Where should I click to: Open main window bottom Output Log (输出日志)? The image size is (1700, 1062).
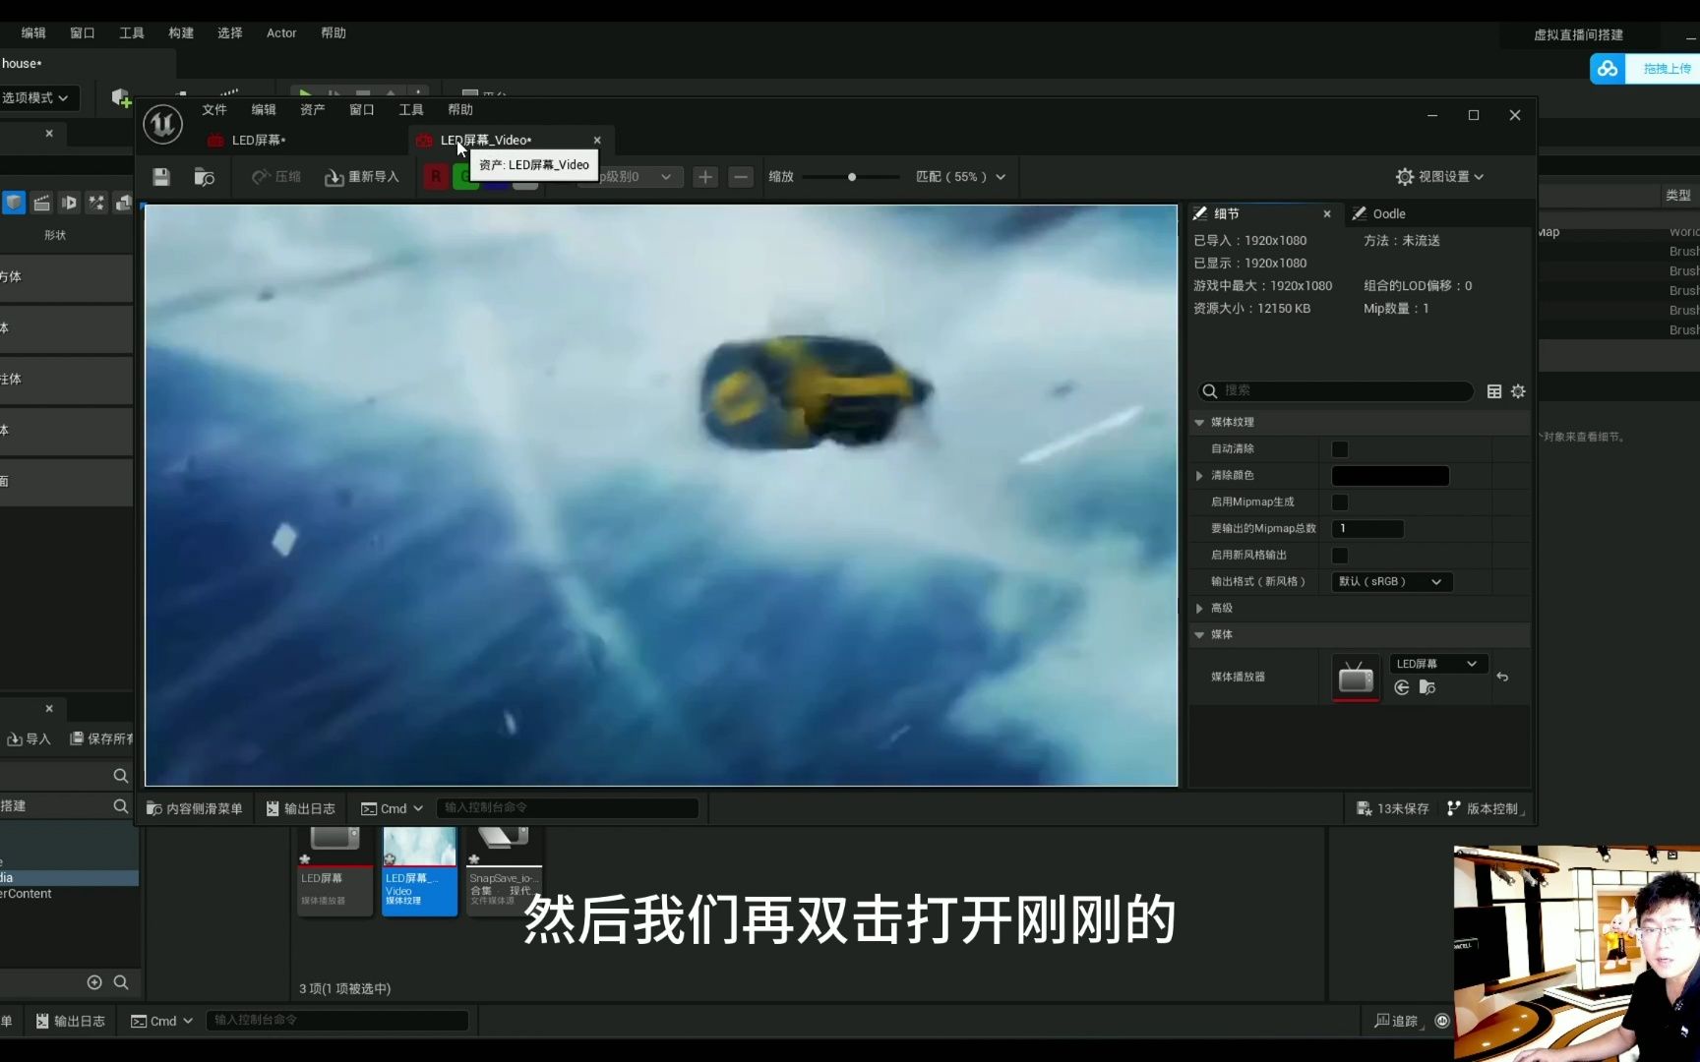(71, 1021)
